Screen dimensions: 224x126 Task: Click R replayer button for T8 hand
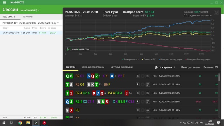pos(138,84)
